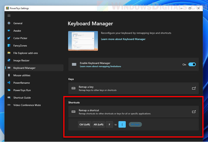Close the PowerToys Settings window

coord(198,8)
